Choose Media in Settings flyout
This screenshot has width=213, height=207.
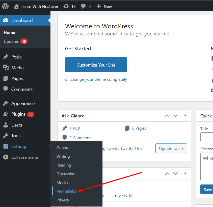pos(62,182)
